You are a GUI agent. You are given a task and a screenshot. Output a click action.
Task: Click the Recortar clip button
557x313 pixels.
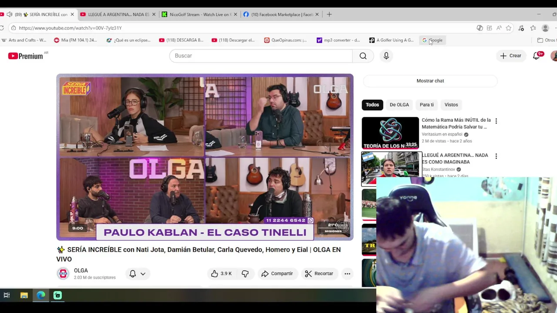tap(319, 273)
